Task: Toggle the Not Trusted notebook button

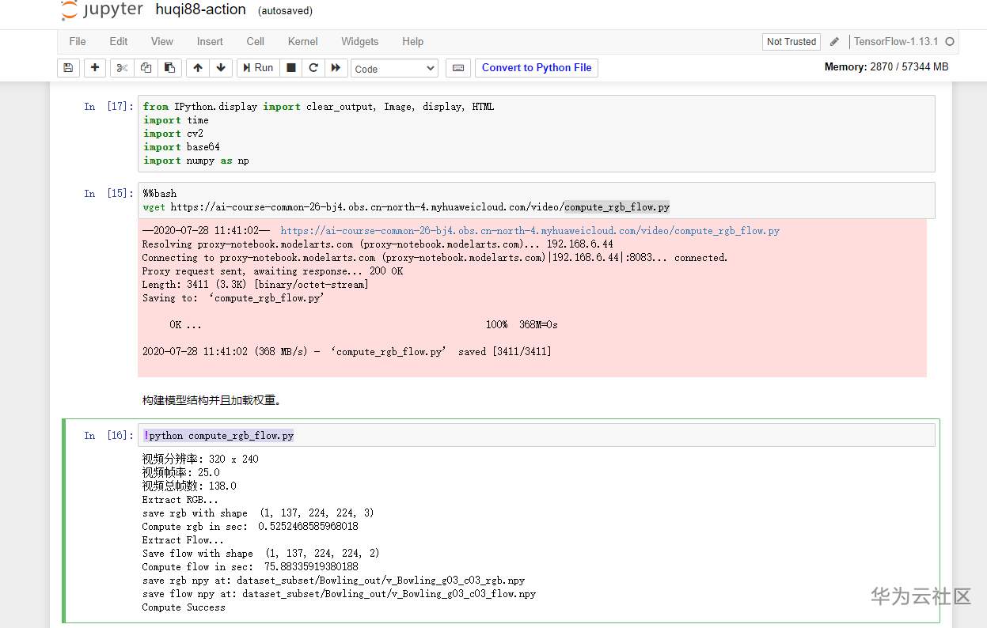Action: [x=791, y=42]
